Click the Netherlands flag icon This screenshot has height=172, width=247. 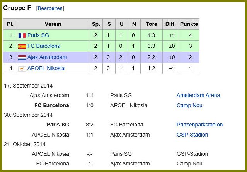(x=22, y=57)
